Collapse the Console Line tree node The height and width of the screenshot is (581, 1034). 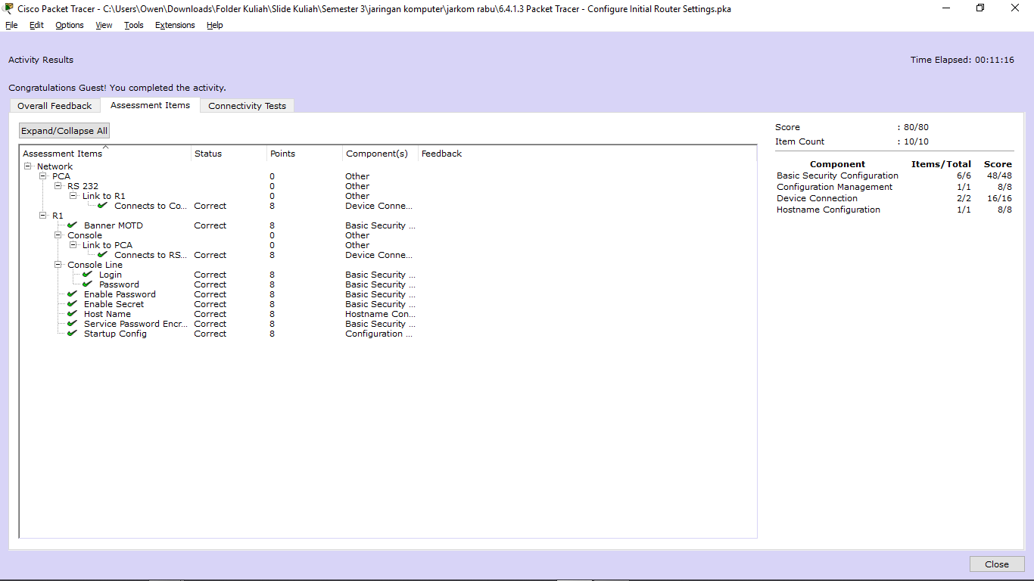point(58,265)
